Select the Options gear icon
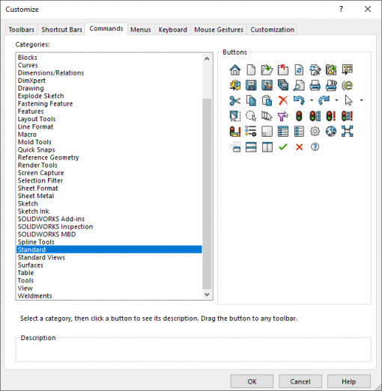 (315, 132)
